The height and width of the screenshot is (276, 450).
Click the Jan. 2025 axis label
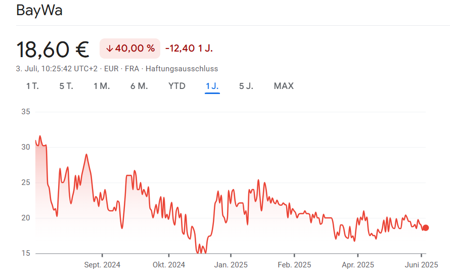[x=231, y=265]
